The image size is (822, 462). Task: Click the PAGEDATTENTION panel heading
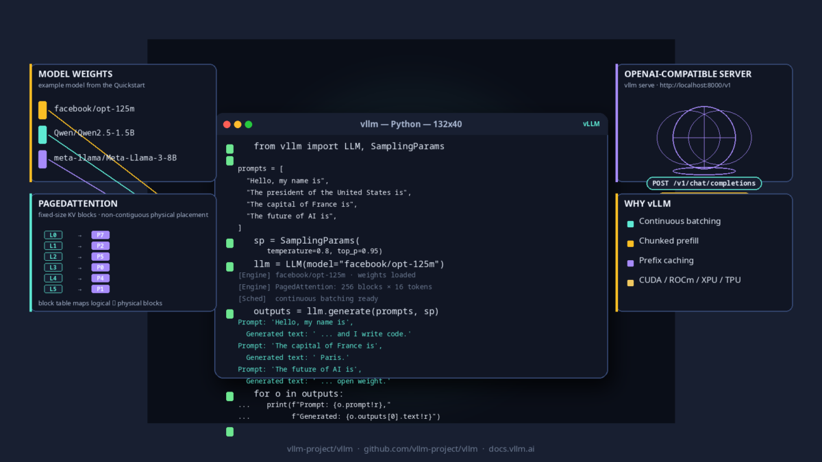tap(78, 203)
